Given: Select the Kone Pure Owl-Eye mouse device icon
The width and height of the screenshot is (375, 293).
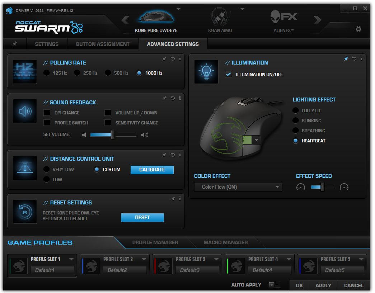Looking at the screenshot, I should coord(156,16).
